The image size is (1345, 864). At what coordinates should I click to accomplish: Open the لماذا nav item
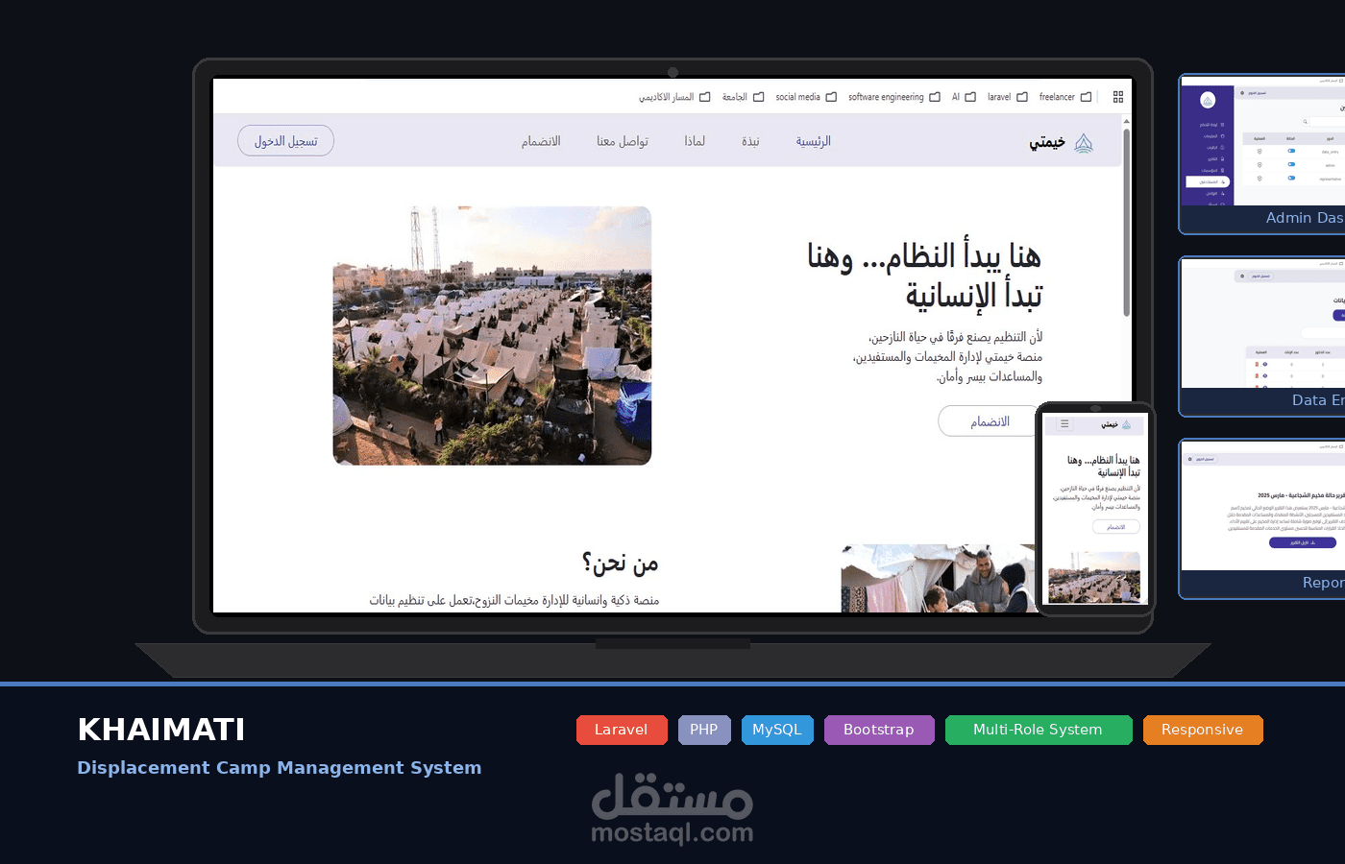point(695,141)
